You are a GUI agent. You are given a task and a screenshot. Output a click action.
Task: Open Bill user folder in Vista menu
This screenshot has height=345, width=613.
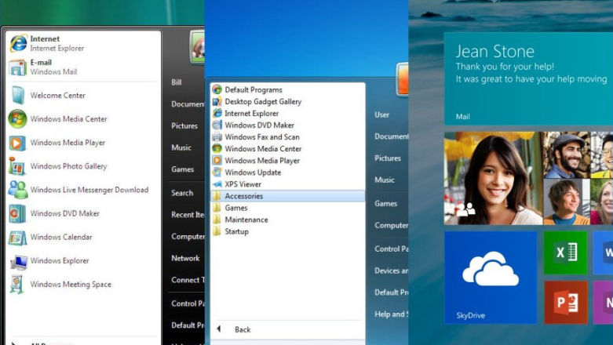coord(177,82)
